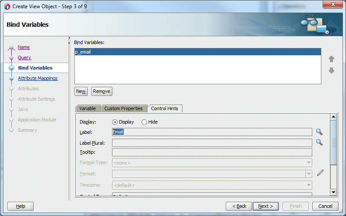This screenshot has width=346, height=216.
Task: Cancel the Create View Object wizard
Action: click(x=325, y=206)
